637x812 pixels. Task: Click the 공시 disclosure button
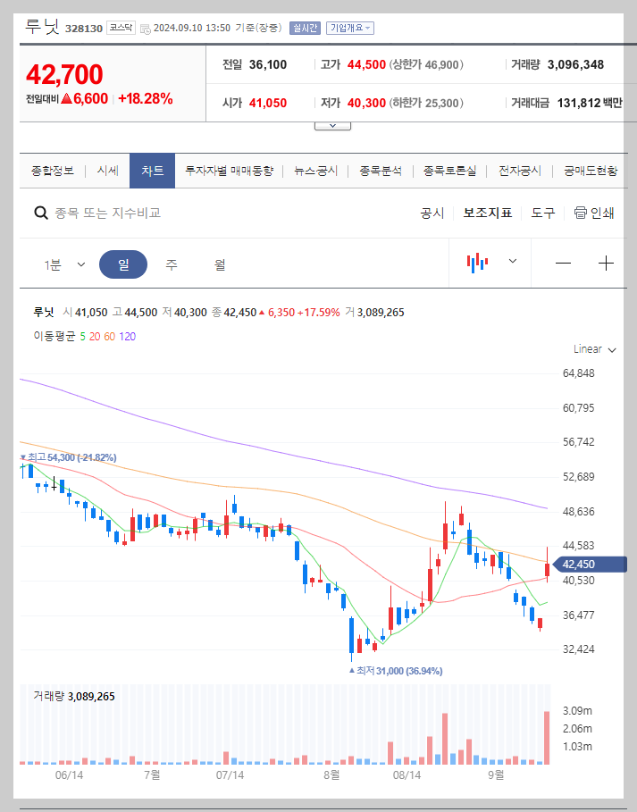[x=432, y=213]
